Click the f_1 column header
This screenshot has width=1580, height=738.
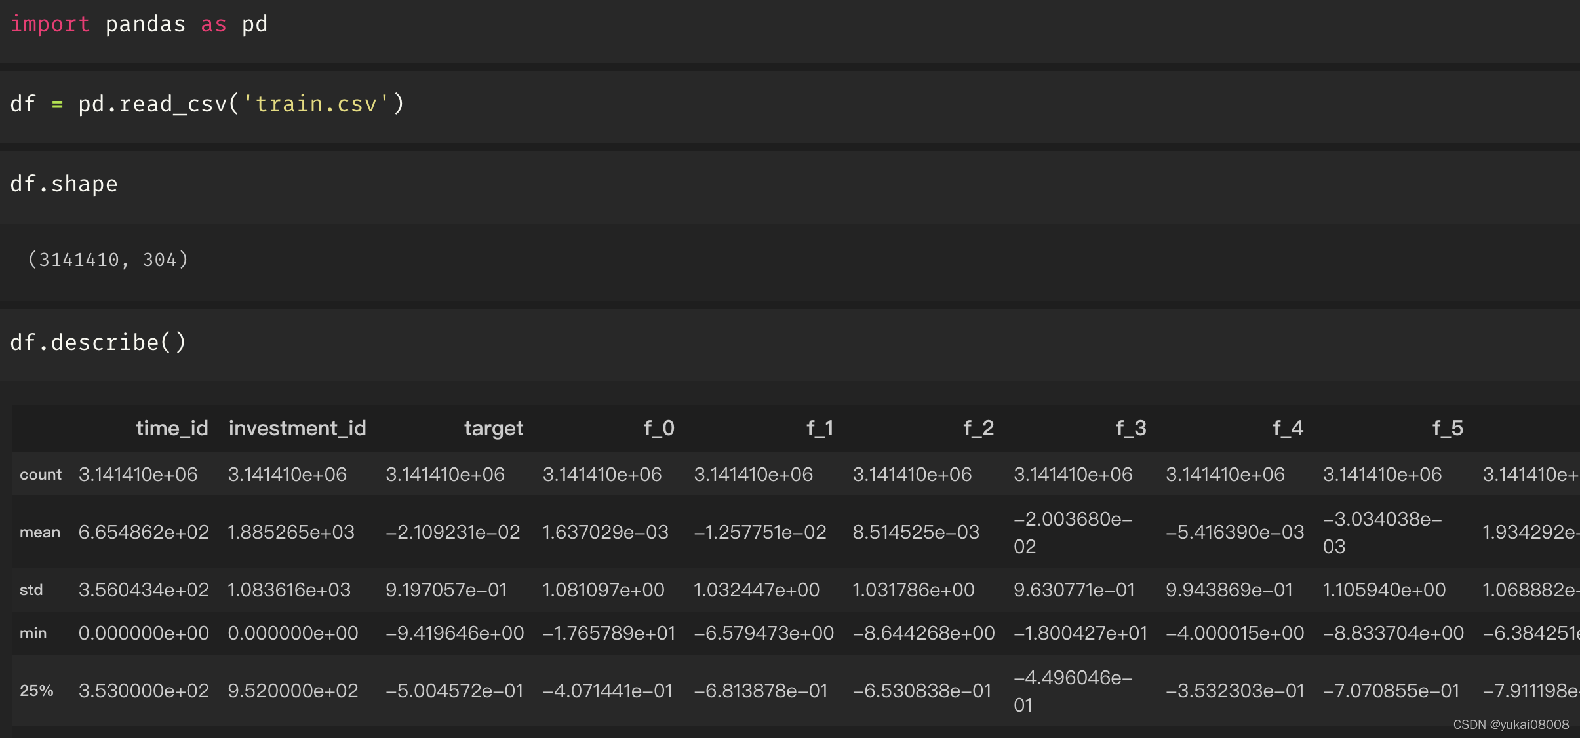(x=820, y=428)
